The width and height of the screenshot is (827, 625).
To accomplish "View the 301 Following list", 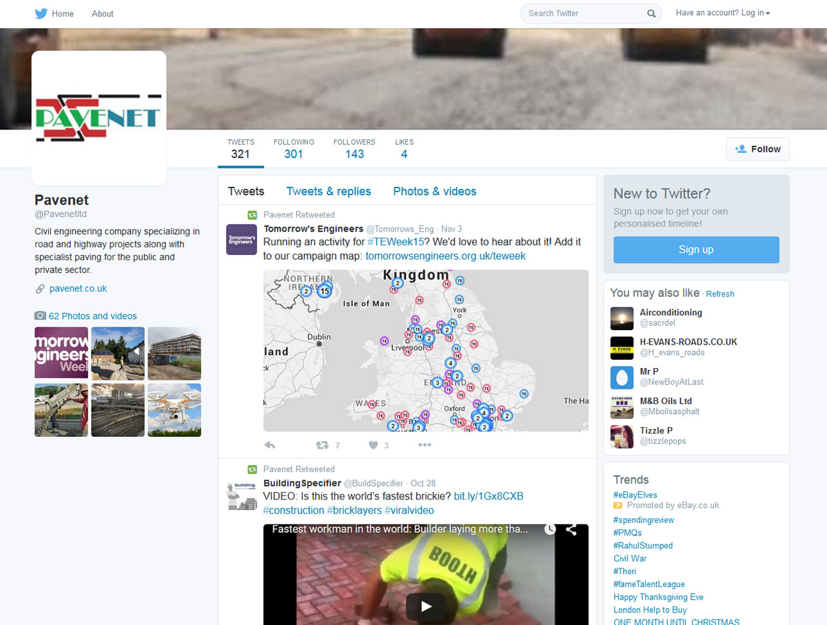I will [294, 149].
